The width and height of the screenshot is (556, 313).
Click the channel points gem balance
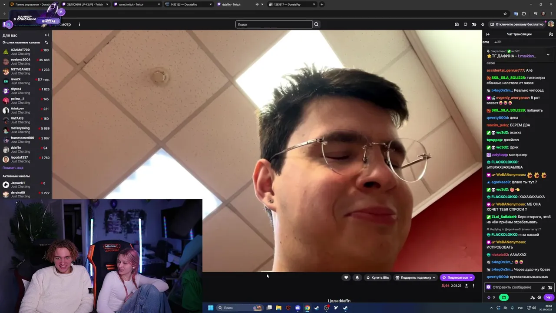(491, 297)
